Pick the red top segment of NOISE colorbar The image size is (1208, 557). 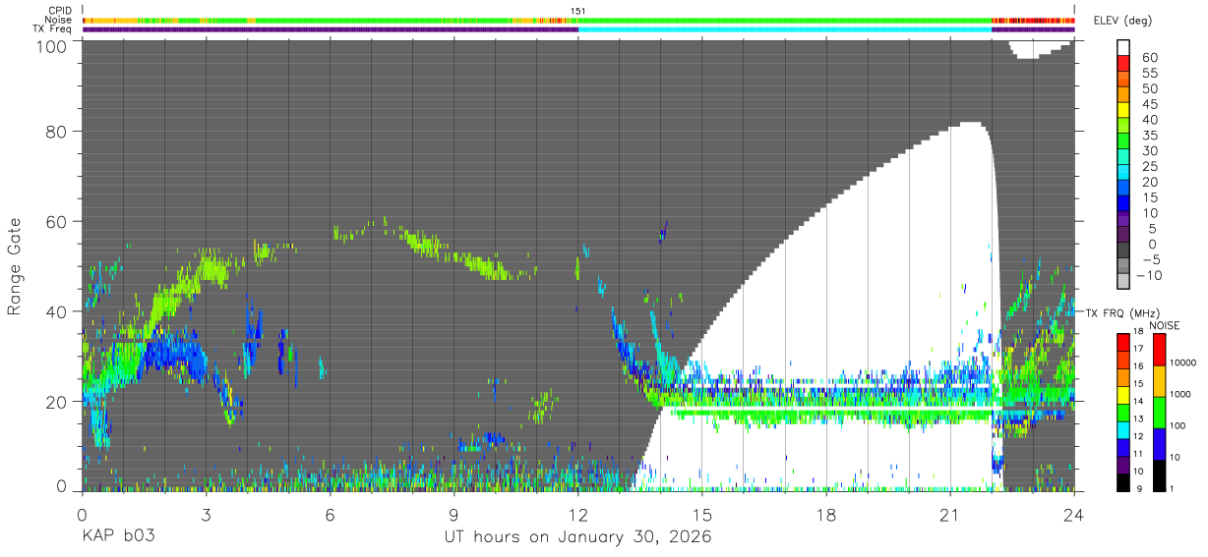(x=1160, y=350)
